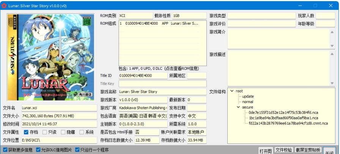340x154 pixels.
Task: Click the 是否包含Html手册 field showing 否
Action: click(147, 132)
